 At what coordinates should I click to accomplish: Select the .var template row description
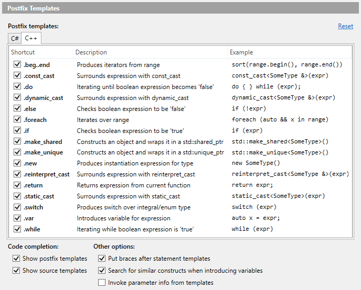coord(124,218)
